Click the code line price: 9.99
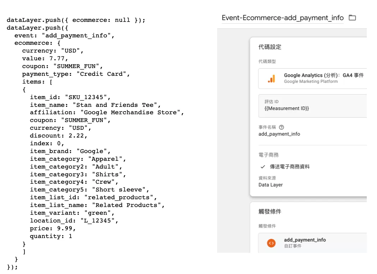Screen dimensions: 377x274 [x=53, y=229]
